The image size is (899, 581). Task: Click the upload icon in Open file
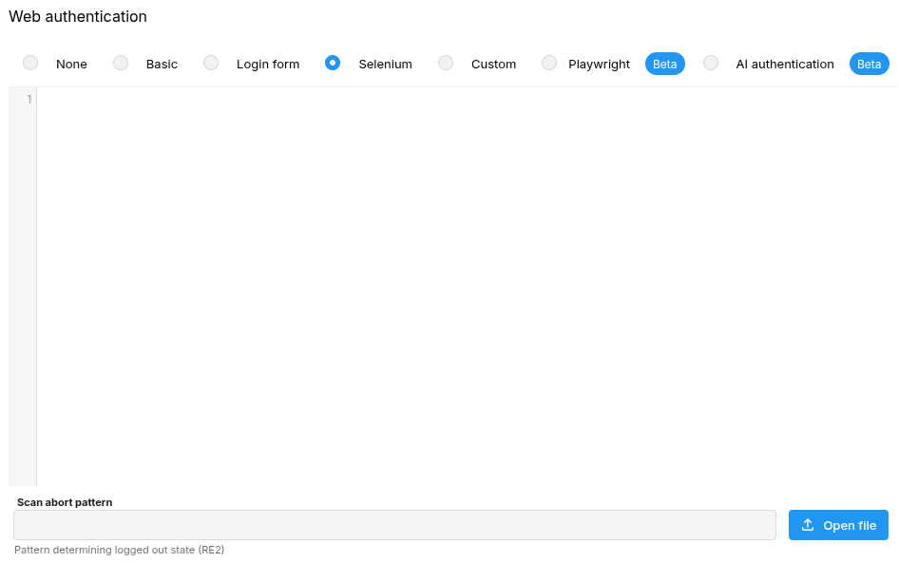tap(808, 524)
